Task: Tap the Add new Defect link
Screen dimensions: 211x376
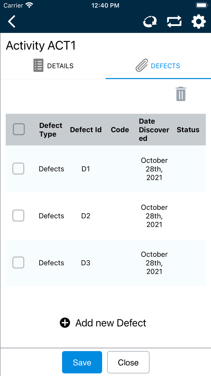Action: [111, 323]
